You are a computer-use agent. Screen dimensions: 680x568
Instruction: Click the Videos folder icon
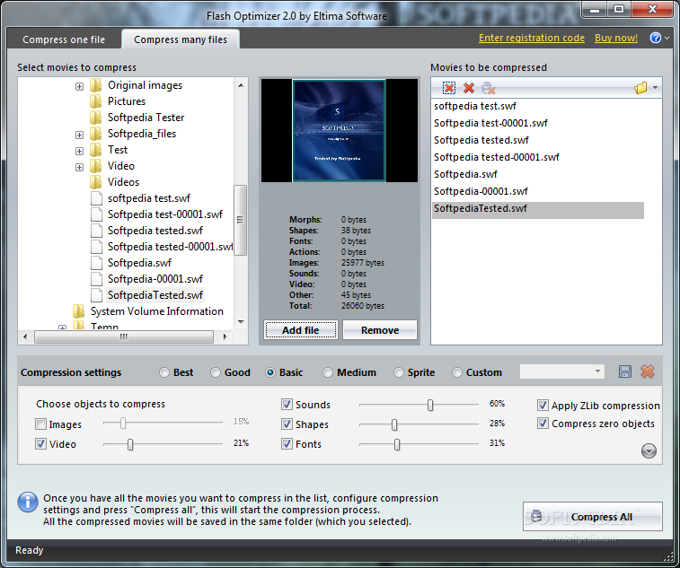coord(96,182)
